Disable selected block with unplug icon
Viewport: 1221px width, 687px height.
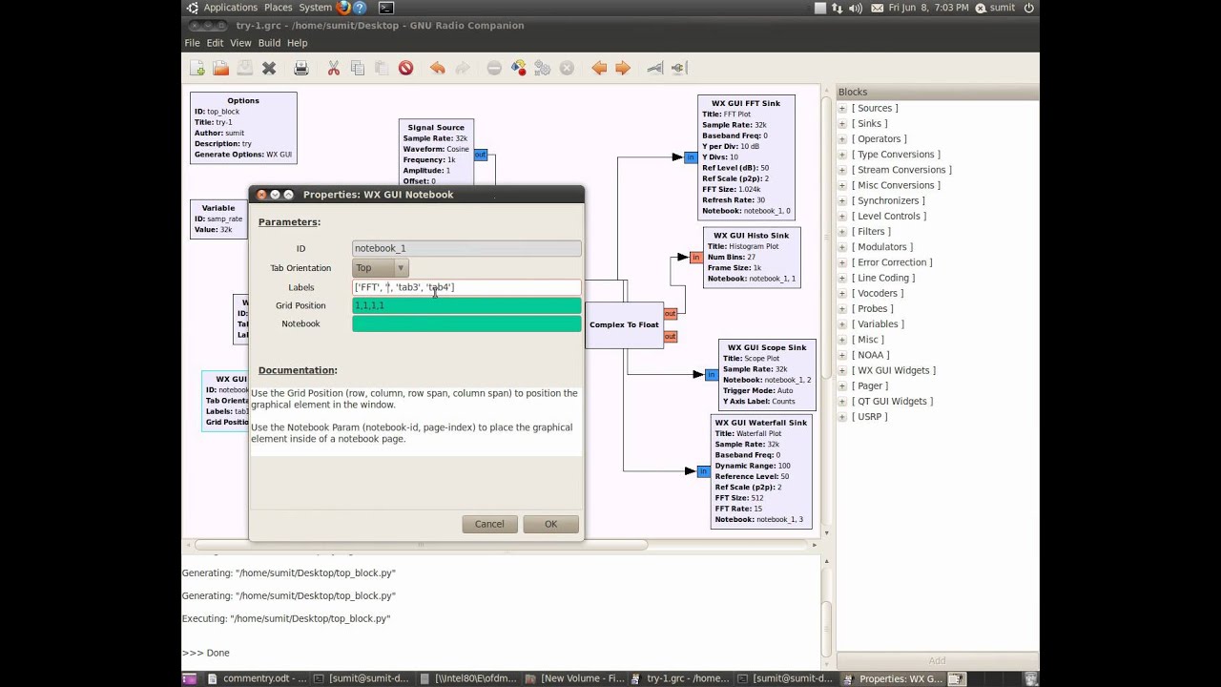679,68
